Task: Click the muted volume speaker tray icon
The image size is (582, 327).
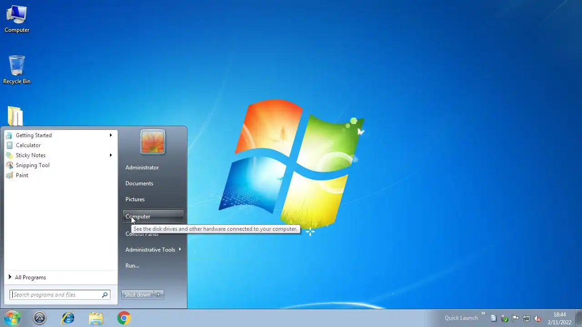Action: [537, 318]
